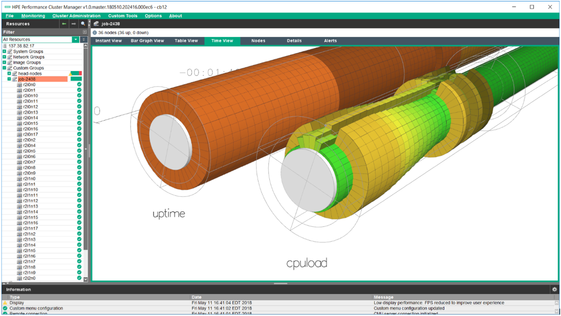Click the node icon beside r2i1n0

(20, 179)
